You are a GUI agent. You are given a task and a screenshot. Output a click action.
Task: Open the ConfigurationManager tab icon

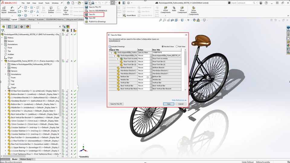point(15,27)
